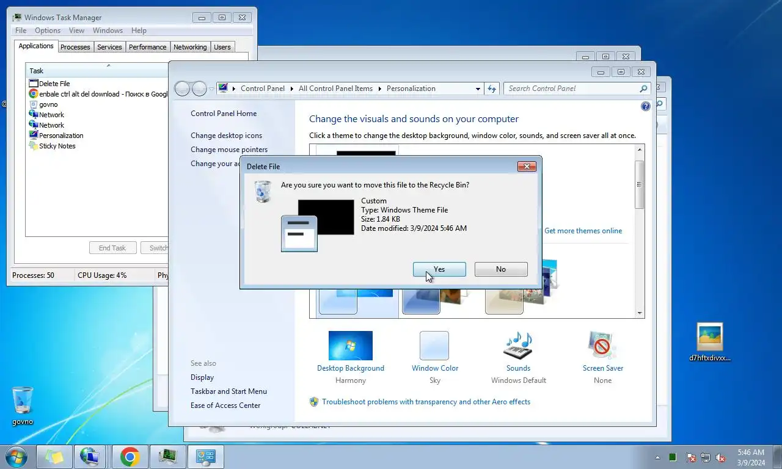Click the Control Panel icon in the address bar

coord(224,89)
